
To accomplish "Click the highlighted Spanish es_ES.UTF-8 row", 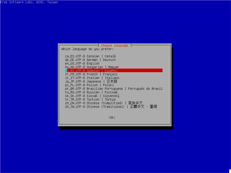I will (x=114, y=71).
